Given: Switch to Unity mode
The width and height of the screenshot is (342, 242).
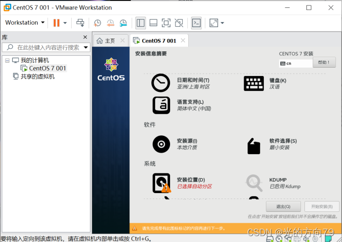Looking at the screenshot, I should coord(179,23).
